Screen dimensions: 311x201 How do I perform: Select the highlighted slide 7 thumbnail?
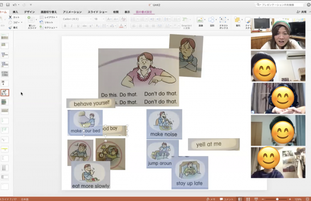tap(5, 92)
